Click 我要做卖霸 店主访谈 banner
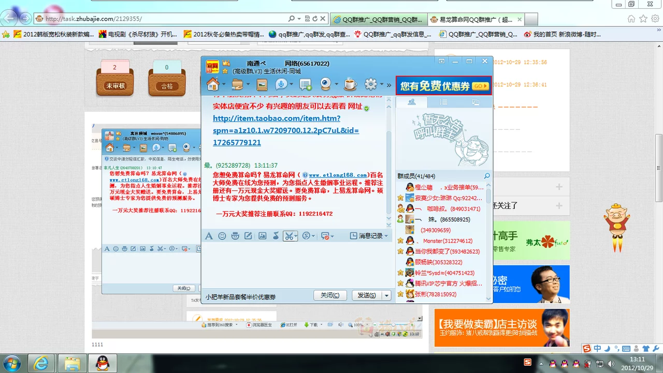This screenshot has width=663, height=373. [x=502, y=327]
